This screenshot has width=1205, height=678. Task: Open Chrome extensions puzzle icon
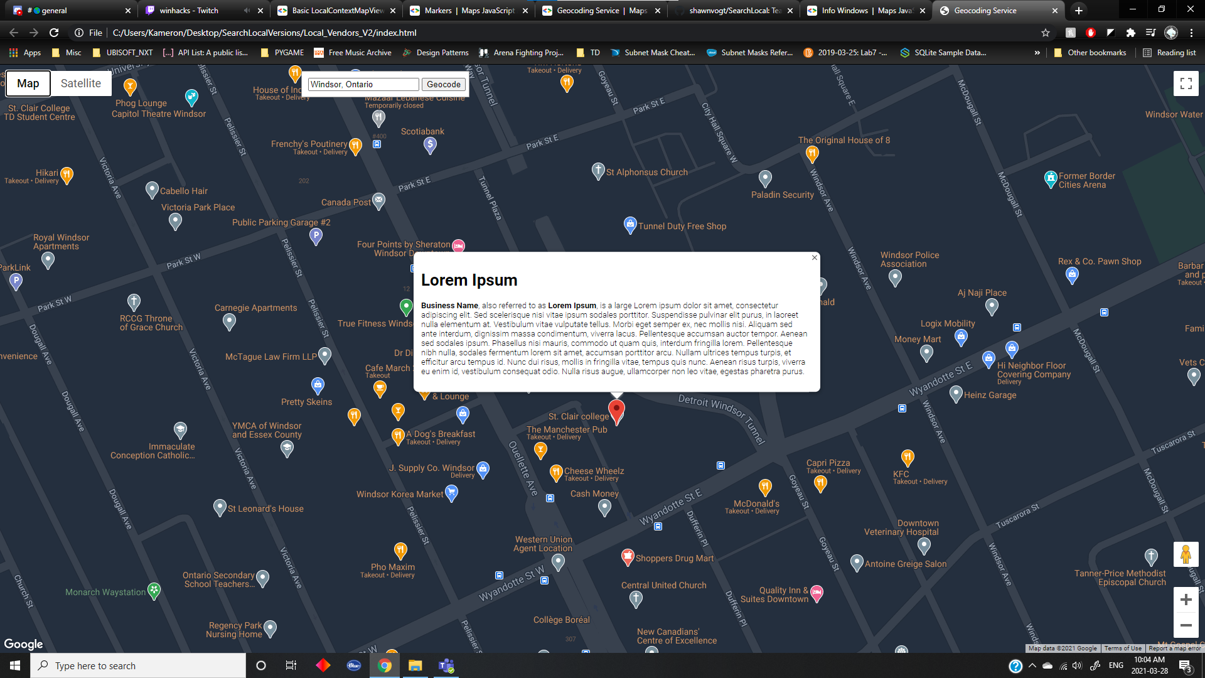(1130, 33)
